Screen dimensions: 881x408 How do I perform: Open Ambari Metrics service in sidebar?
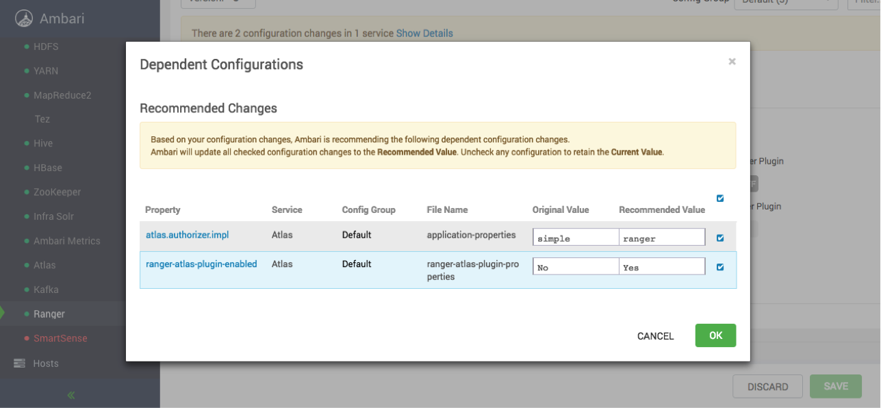click(x=67, y=241)
